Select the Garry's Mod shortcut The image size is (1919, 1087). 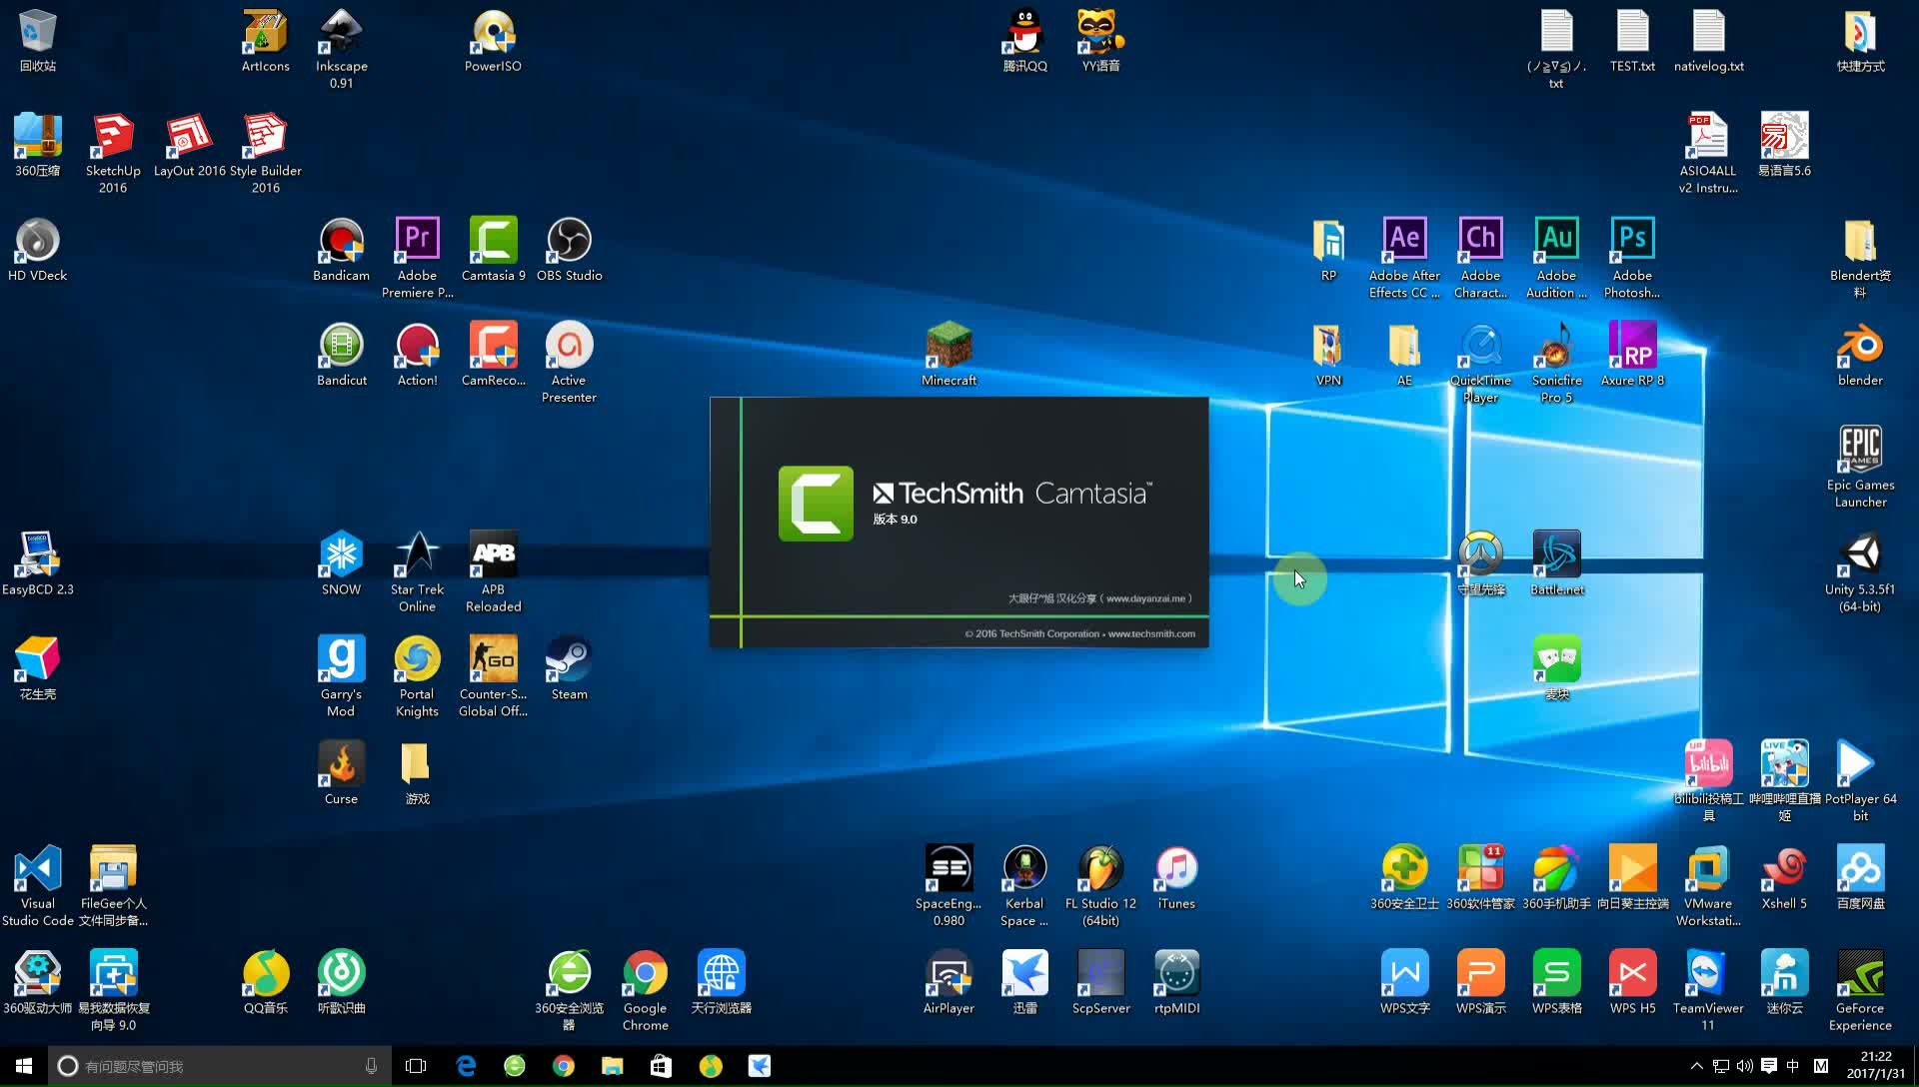341,676
